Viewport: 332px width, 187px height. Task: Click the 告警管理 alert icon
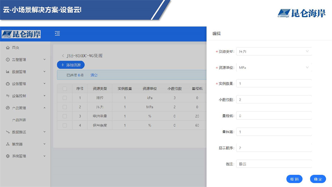pos(8,60)
